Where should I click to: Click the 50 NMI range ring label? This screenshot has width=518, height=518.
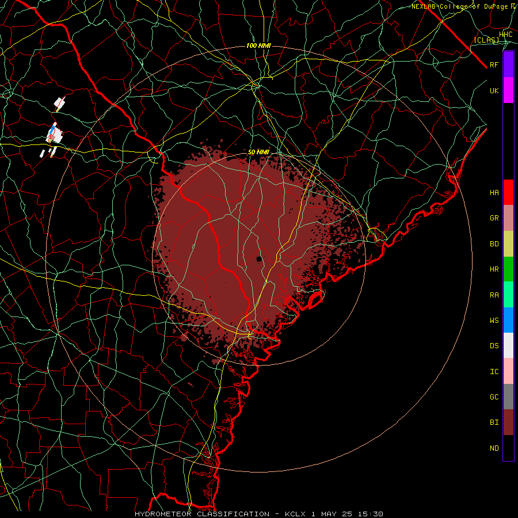258,153
